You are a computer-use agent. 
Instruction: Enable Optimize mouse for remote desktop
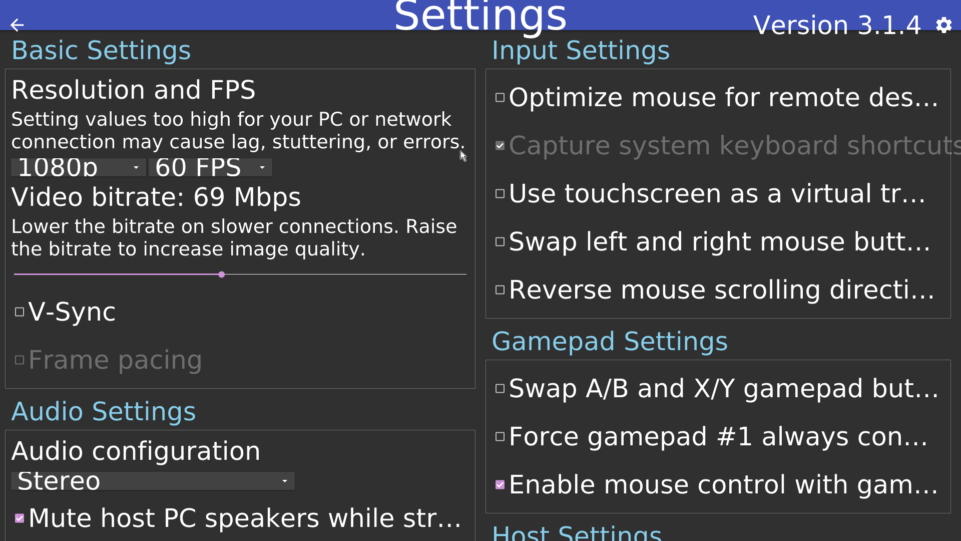click(x=500, y=97)
